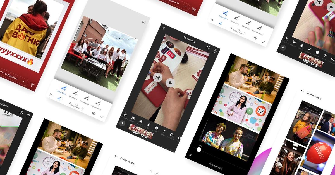
Task: Tap the down arrow in the upper cropped brush panel
Action: tap(232, 28)
